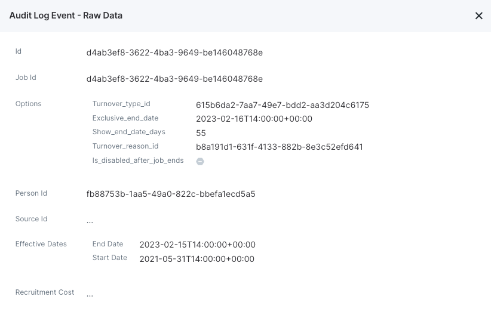The image size is (491, 312).
Task: Click the Effective Dates label
Action: point(41,244)
